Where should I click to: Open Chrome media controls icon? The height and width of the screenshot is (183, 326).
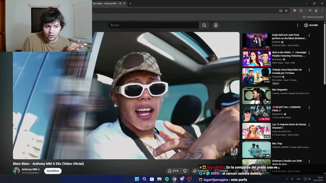pyautogui.click(x=310, y=11)
